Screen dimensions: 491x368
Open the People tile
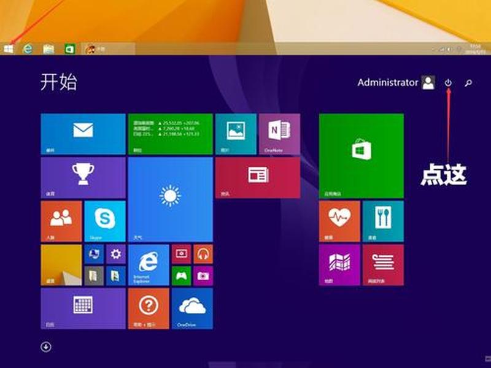pyautogui.click(x=61, y=221)
